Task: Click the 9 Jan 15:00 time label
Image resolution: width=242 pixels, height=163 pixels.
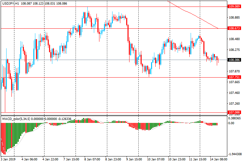Action: 134,159
